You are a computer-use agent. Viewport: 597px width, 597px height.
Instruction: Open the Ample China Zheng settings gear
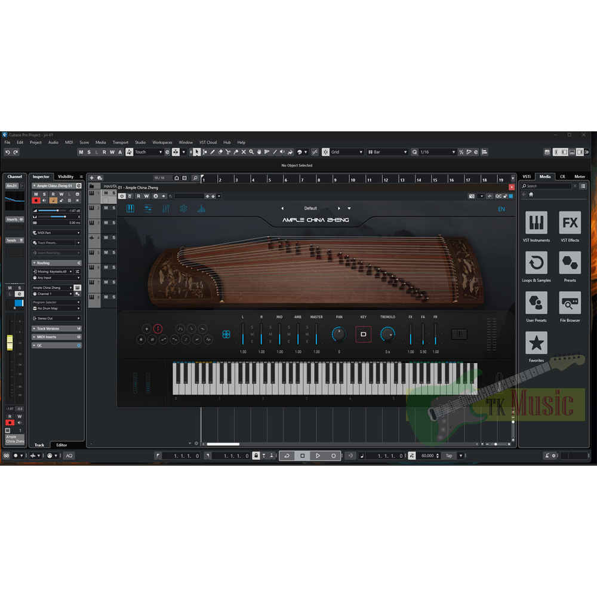(x=183, y=208)
